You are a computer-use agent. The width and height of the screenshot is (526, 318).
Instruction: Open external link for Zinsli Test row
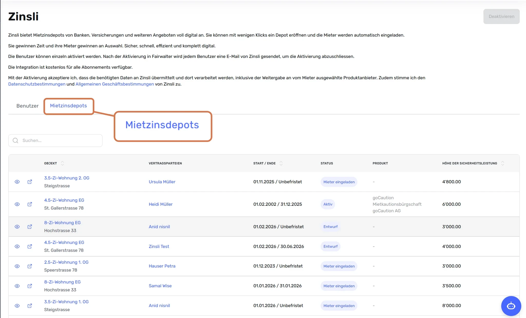point(30,246)
